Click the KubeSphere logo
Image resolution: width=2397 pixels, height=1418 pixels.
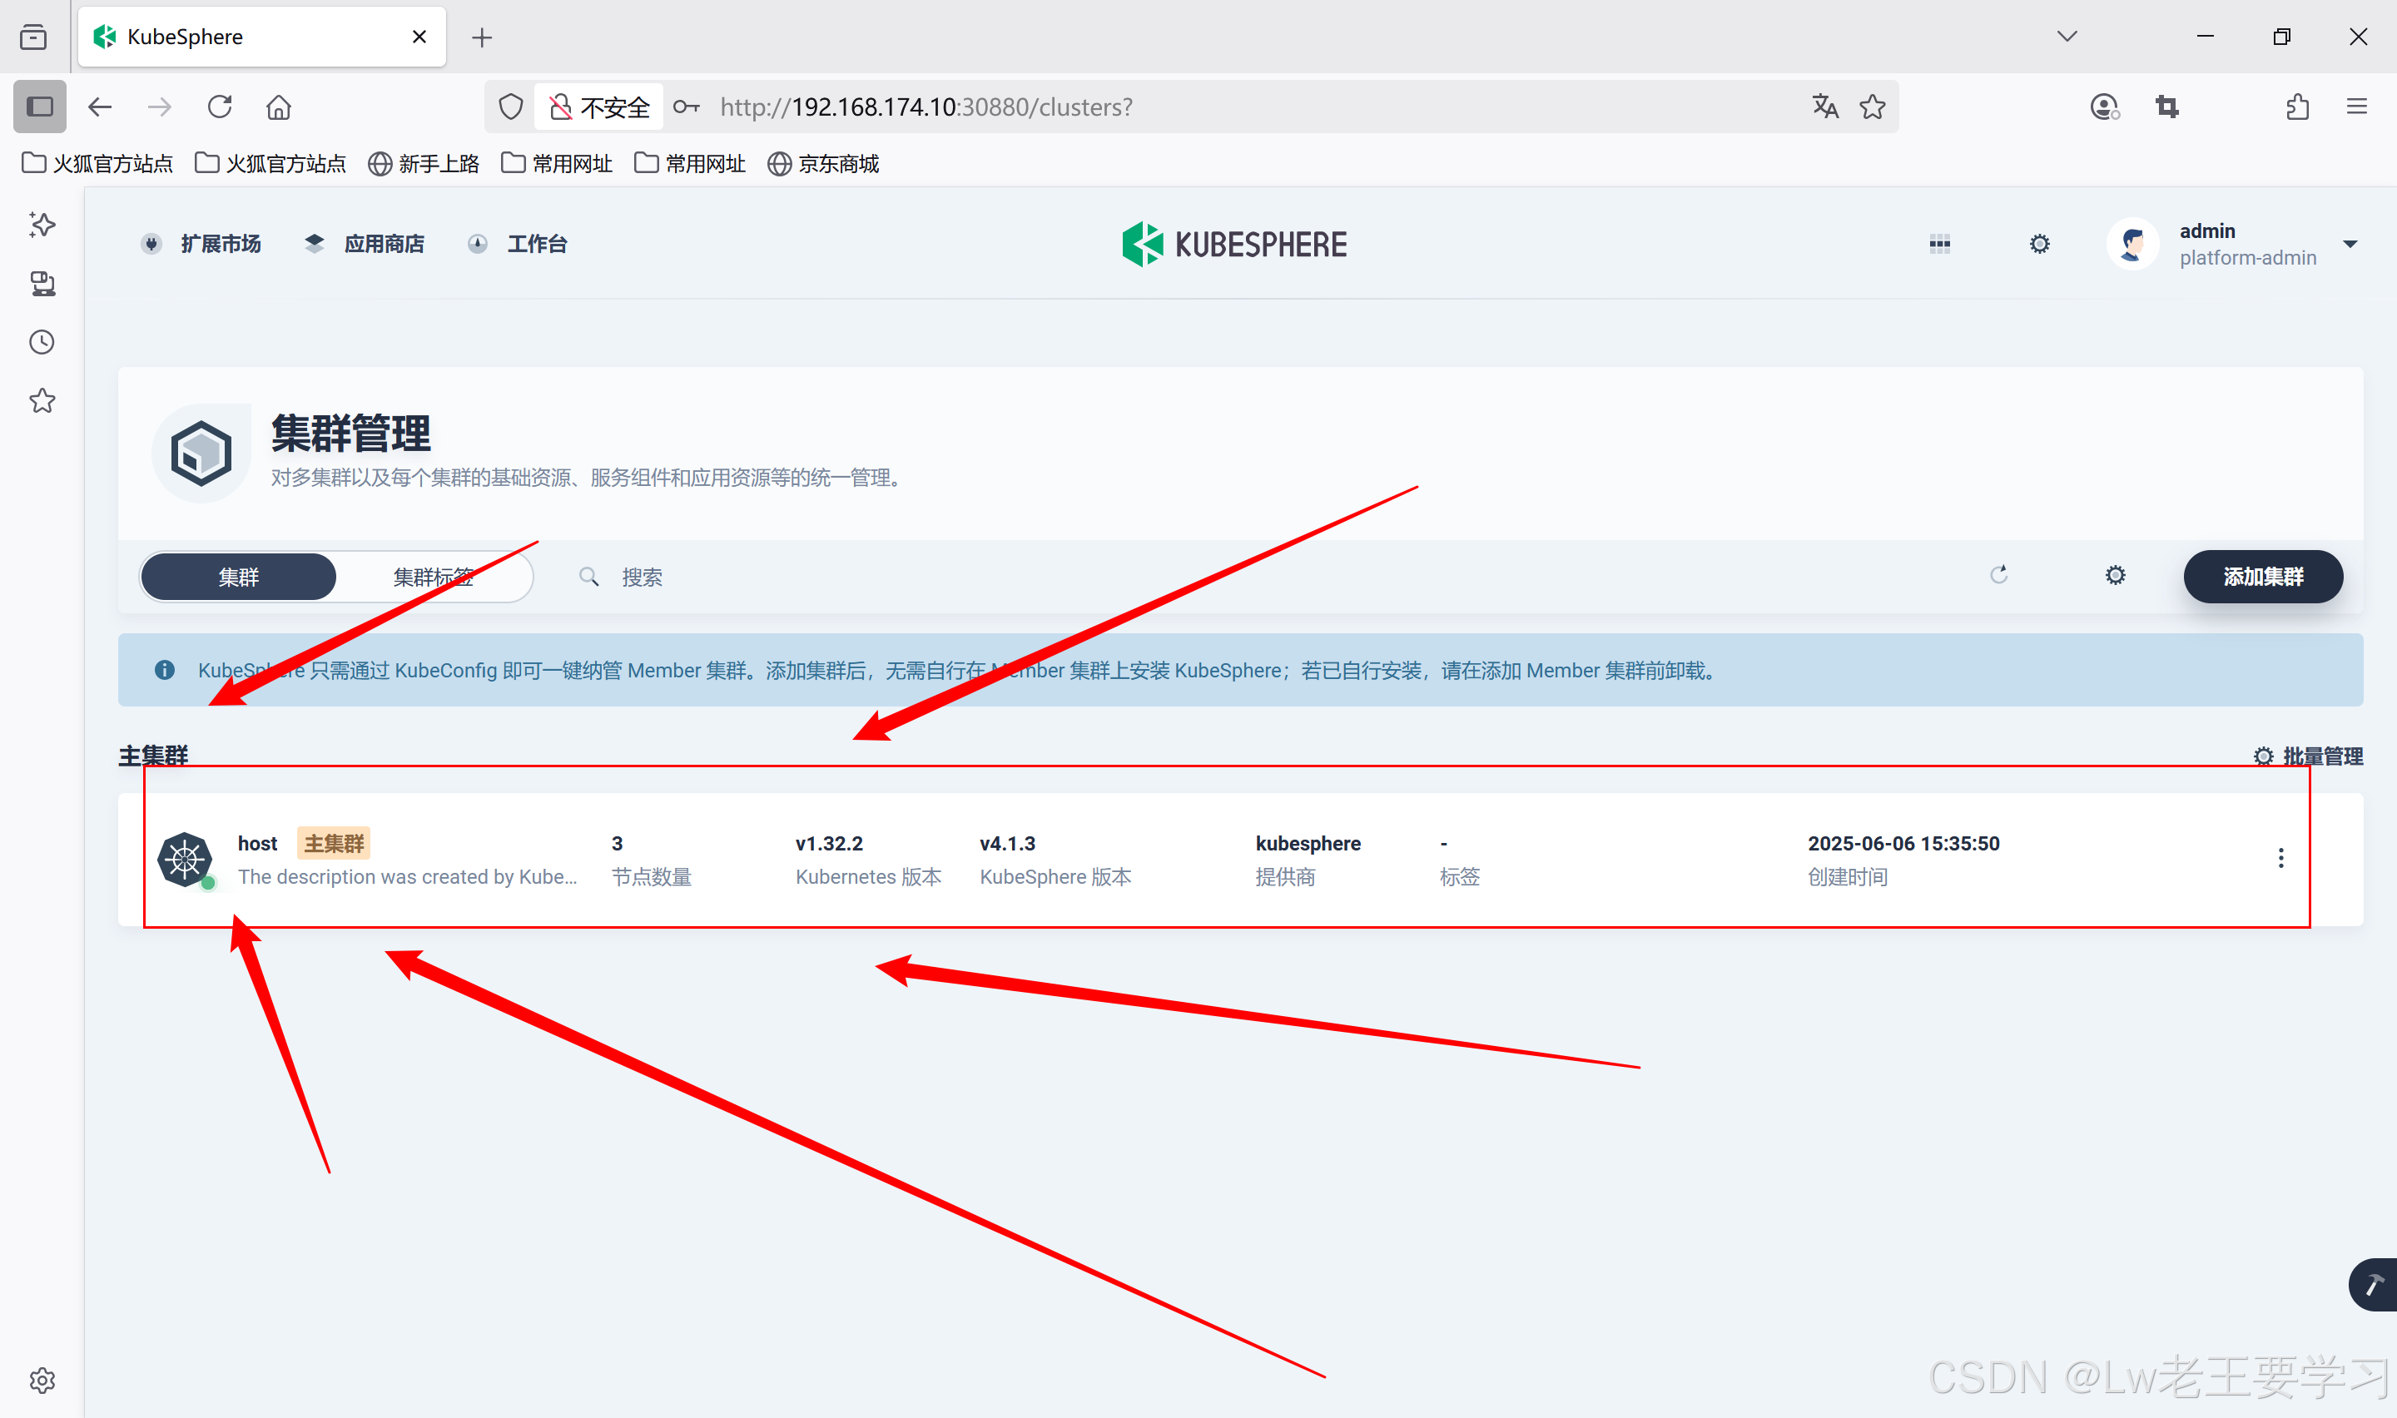tap(1233, 245)
